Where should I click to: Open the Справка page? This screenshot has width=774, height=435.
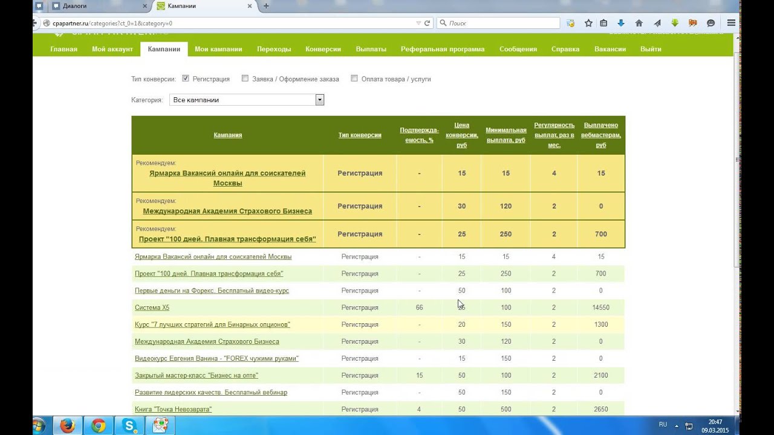click(565, 49)
